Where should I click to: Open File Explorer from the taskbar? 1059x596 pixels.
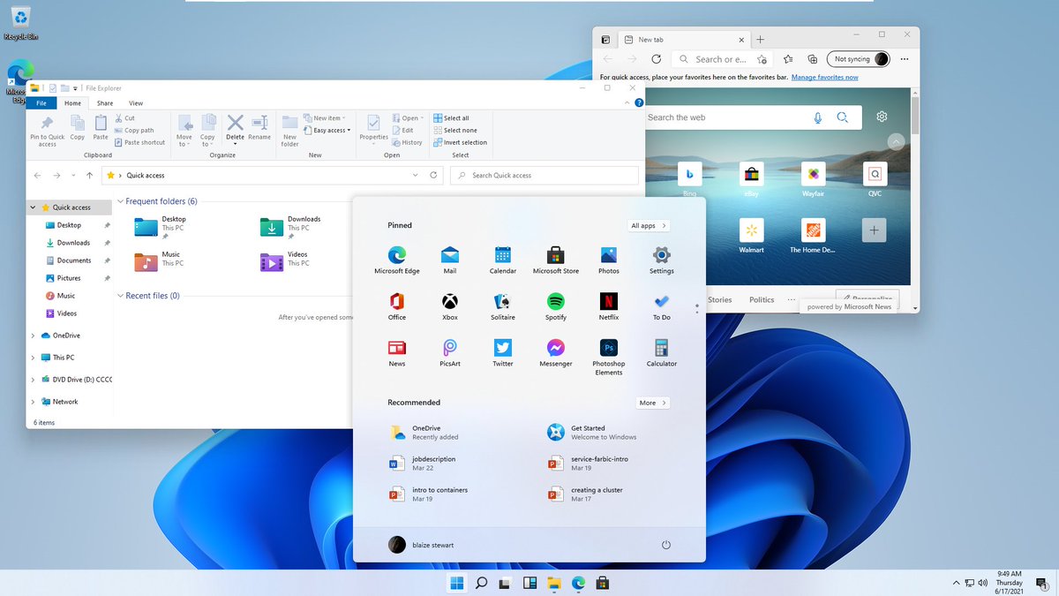(x=554, y=583)
